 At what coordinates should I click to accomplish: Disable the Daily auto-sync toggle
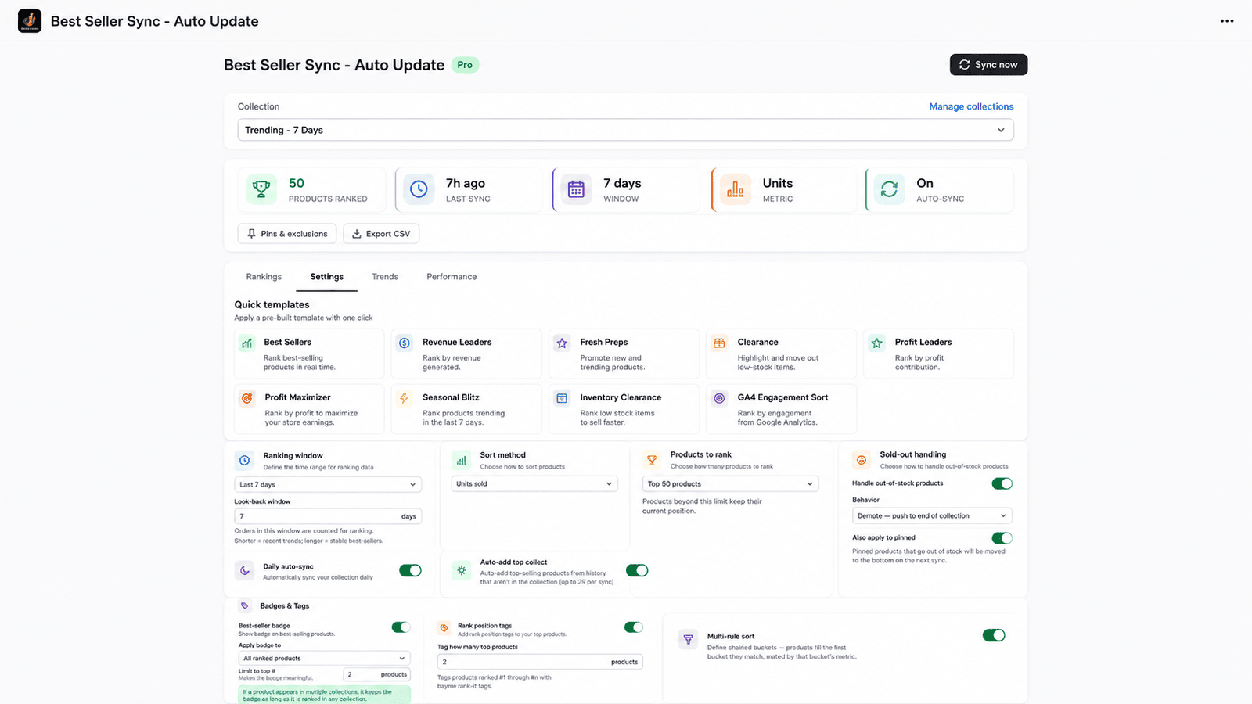tap(410, 570)
